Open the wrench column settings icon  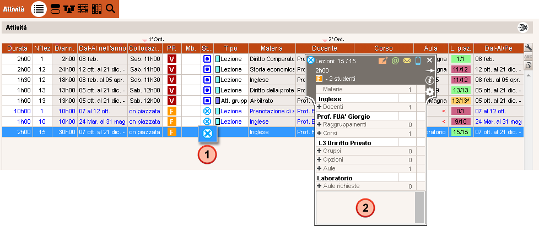point(528,48)
